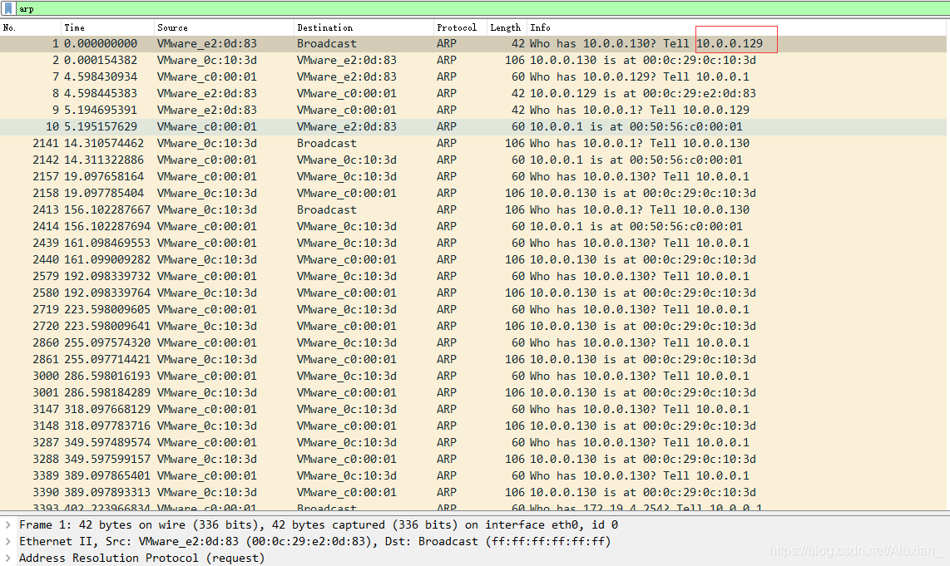Viewport: 950px width, 566px height.
Task: Select packet 2142 row
Action: coord(473,160)
